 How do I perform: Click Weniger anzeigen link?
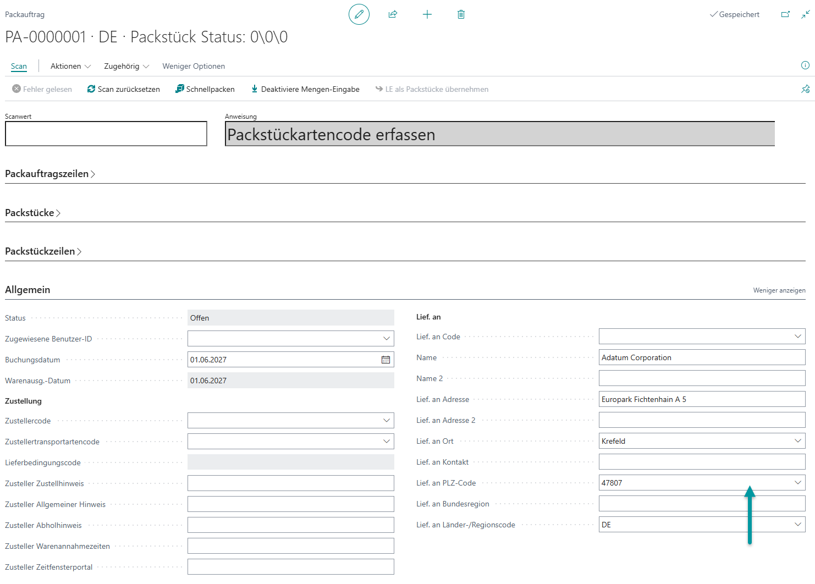779,290
